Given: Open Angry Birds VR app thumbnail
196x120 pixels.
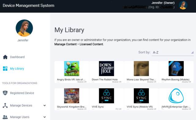Looking at the screenshot, I should click(x=72, y=68).
